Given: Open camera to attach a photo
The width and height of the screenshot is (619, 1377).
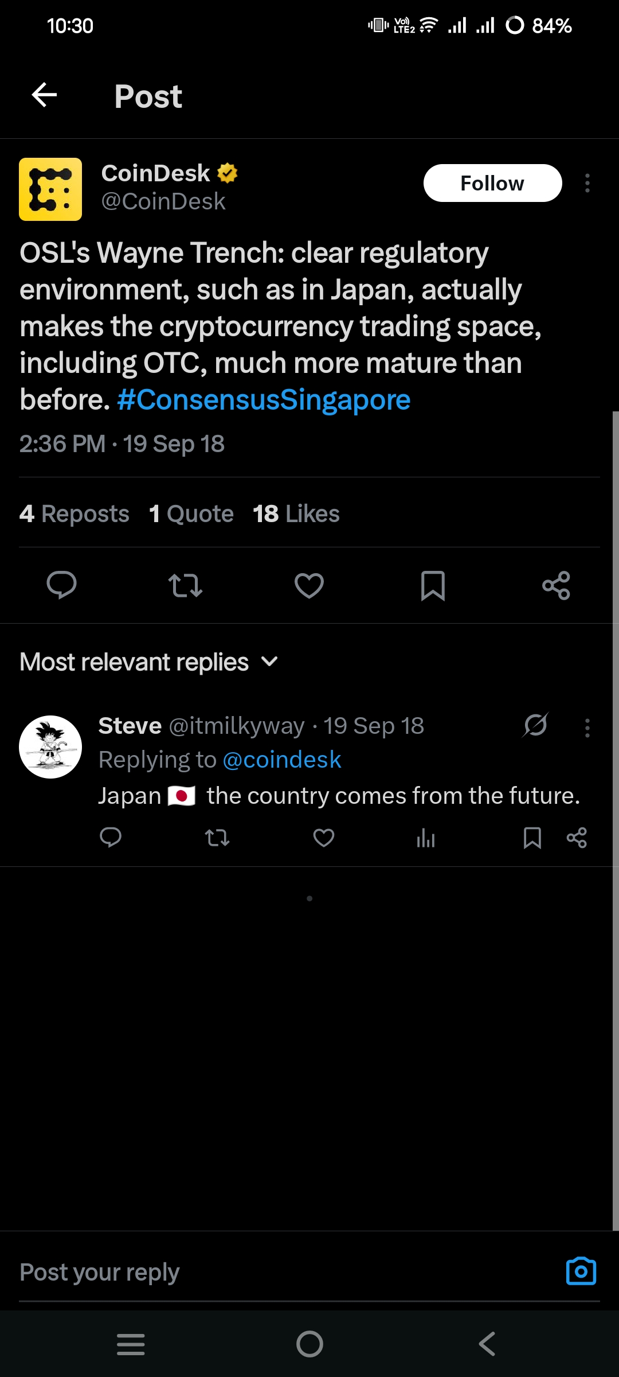Looking at the screenshot, I should pos(581,1271).
